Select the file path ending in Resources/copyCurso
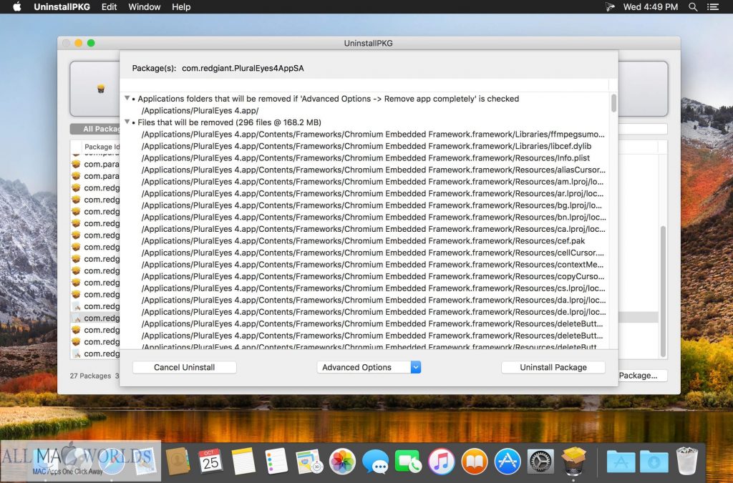Image resolution: width=733 pixels, height=483 pixels. click(372, 276)
